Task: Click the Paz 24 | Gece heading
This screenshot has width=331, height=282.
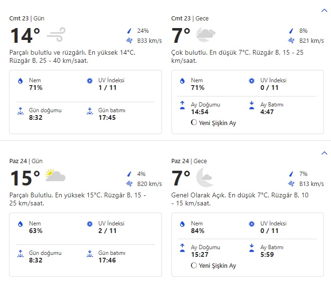Action: click(x=189, y=161)
